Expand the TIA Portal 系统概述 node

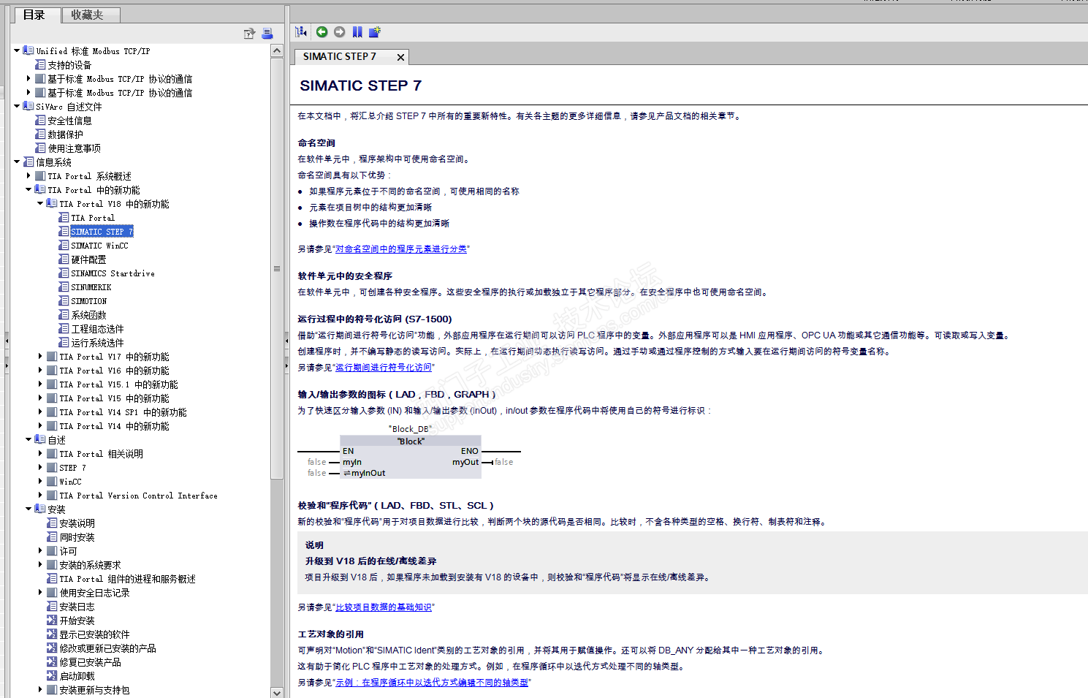[28, 176]
